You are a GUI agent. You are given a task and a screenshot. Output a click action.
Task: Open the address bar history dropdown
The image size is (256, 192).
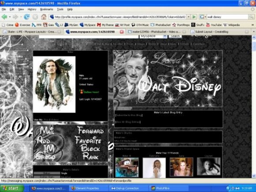click(188, 17)
